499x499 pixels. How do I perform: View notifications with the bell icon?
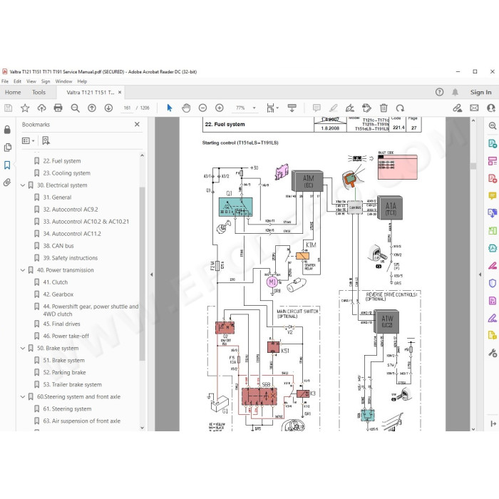click(x=456, y=92)
